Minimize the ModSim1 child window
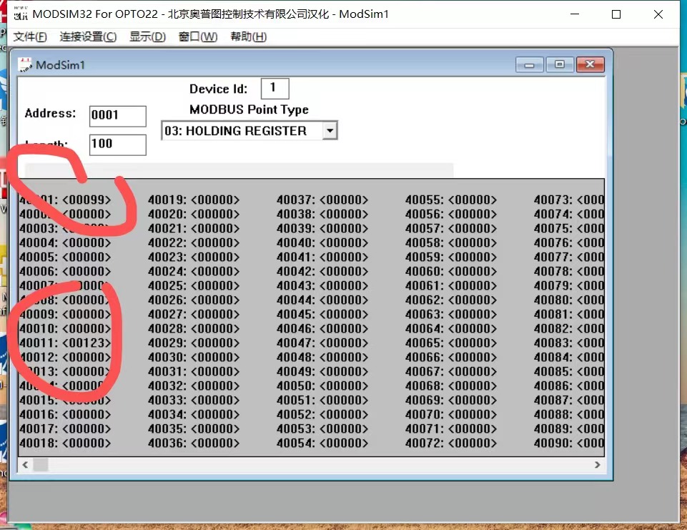This screenshot has height=530, width=687. click(529, 64)
